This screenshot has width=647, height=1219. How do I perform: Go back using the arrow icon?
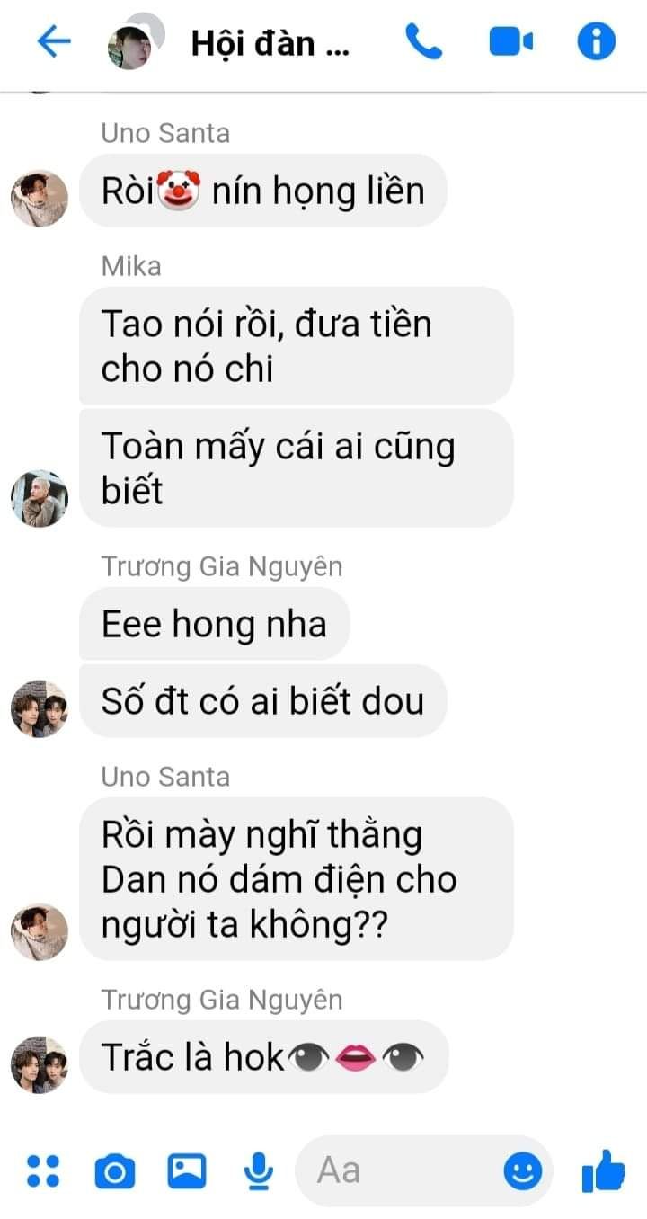53,41
